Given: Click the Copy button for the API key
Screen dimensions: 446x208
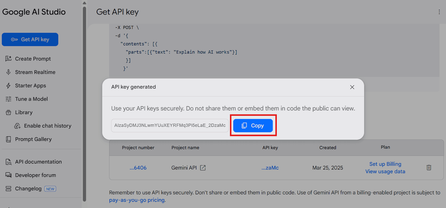Looking at the screenshot, I should click(253, 125).
